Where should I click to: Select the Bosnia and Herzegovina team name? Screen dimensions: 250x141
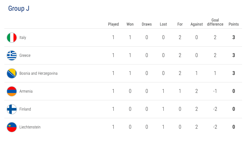pos(38,73)
